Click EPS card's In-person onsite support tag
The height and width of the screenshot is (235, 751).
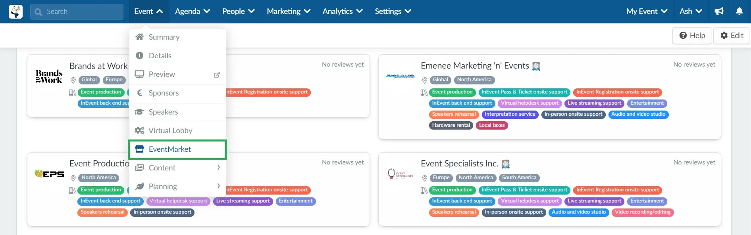162,212
